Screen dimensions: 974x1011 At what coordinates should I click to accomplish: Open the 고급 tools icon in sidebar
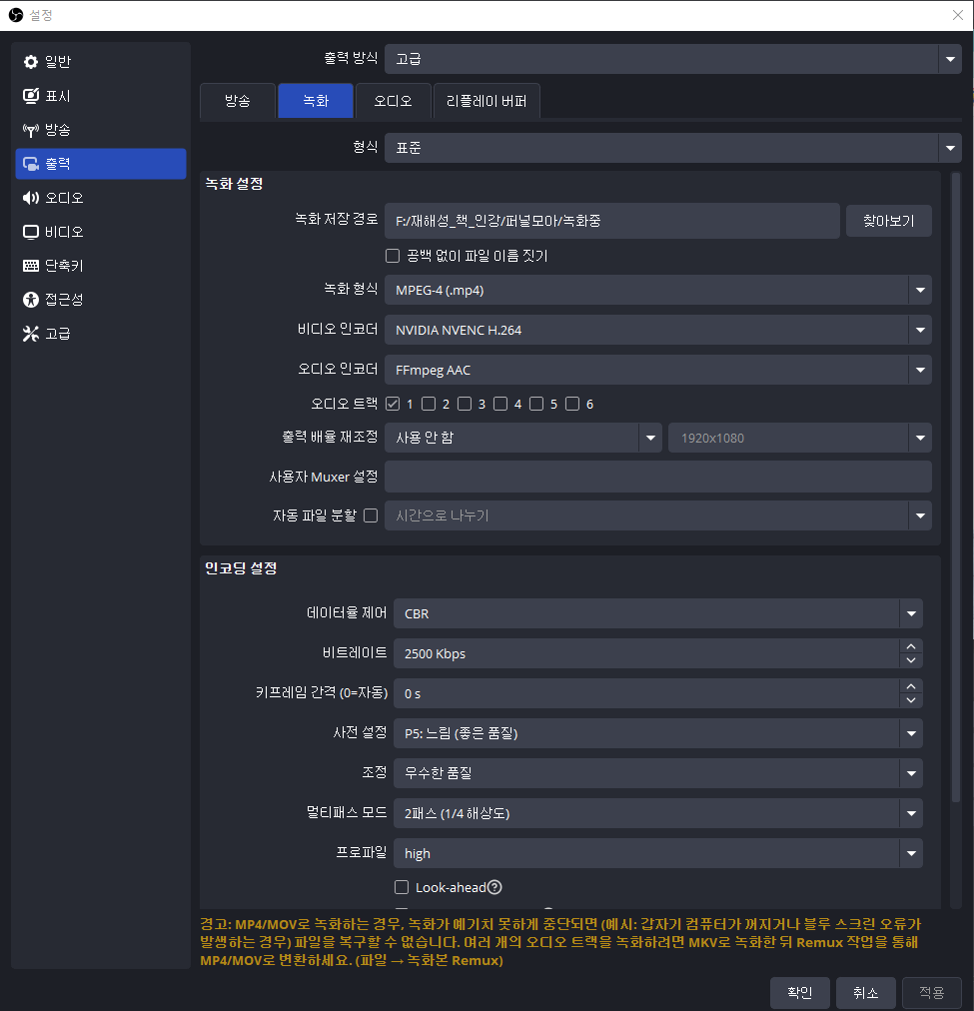click(x=30, y=334)
